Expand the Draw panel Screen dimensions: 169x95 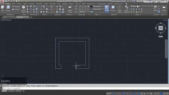(45, 15)
